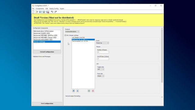
Task: Open the Toggle color dropdown
Action: 101,69
